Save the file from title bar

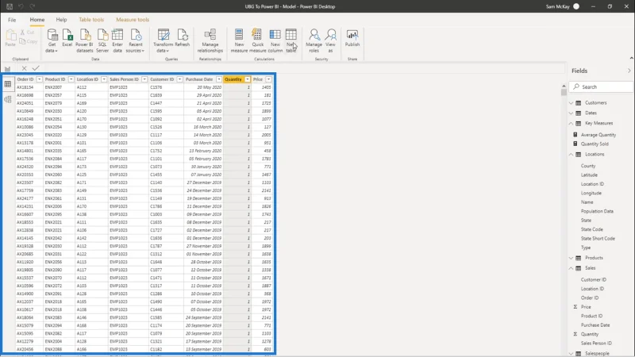pos(10,6)
